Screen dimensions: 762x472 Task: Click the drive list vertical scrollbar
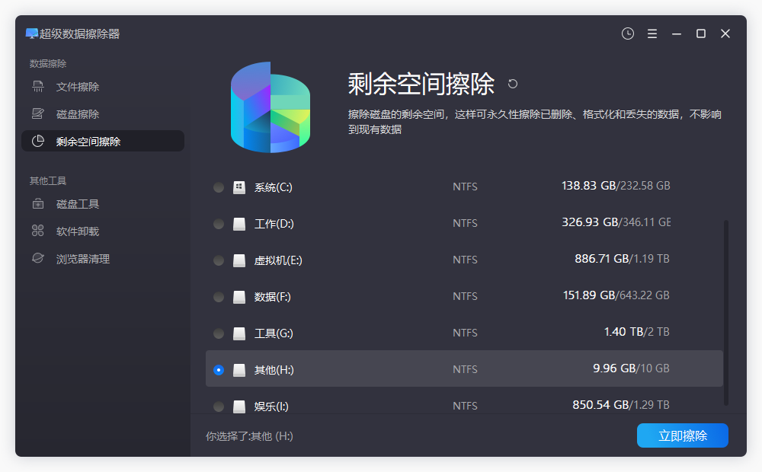point(726,312)
